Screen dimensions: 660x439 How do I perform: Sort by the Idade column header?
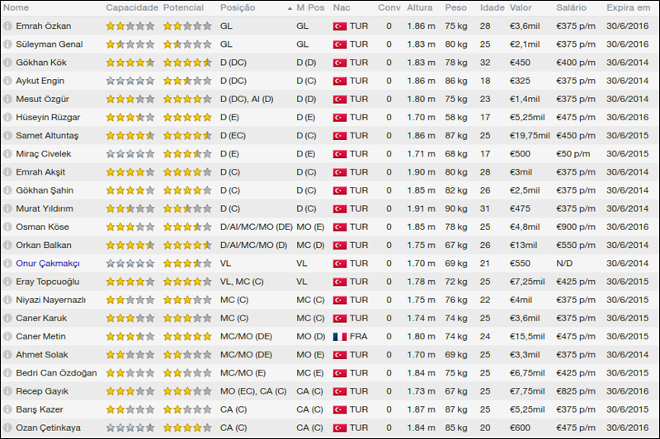[492, 7]
